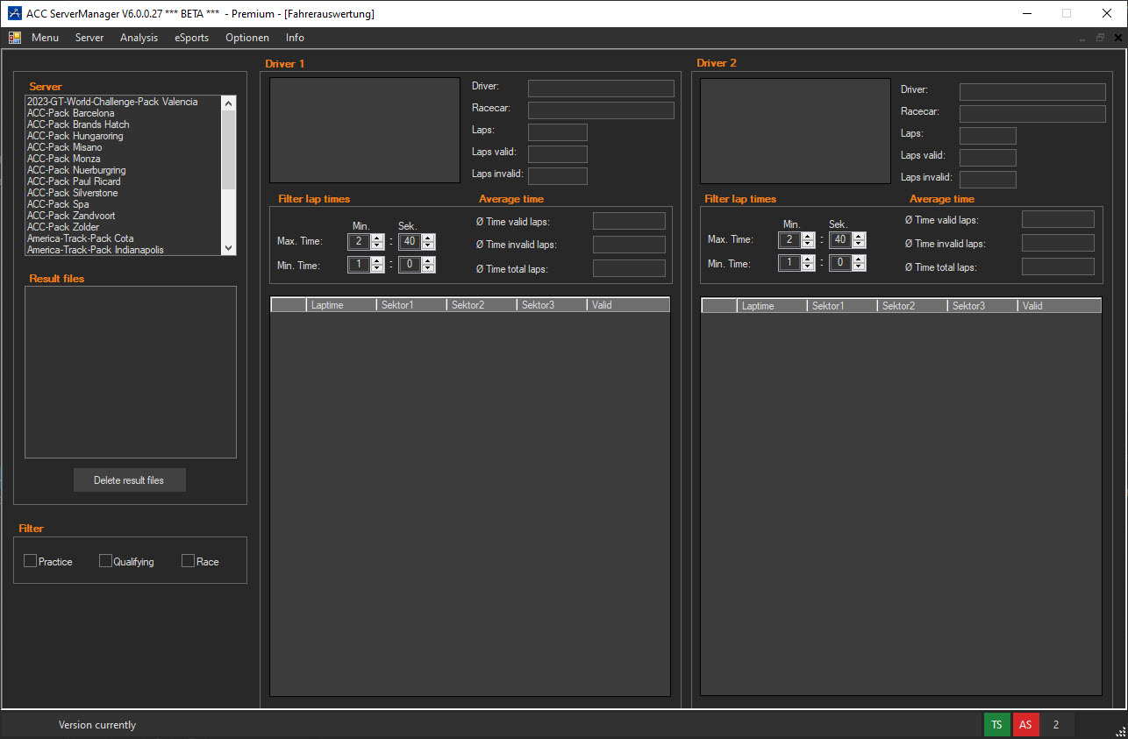This screenshot has width=1128, height=739.
Task: Click the green TS status icon
Action: pos(996,725)
